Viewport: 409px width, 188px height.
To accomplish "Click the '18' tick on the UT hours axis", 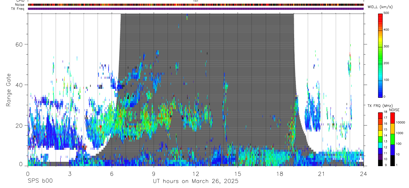I will click(x=280, y=173).
